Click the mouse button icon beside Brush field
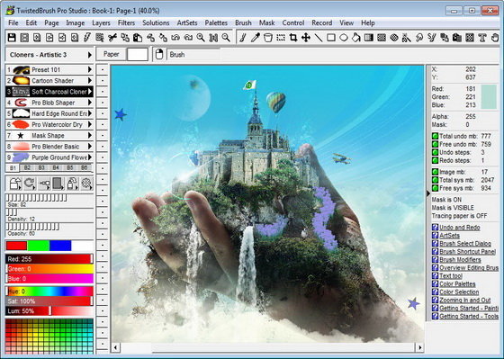The height and width of the screenshot is (359, 504). coord(158,54)
